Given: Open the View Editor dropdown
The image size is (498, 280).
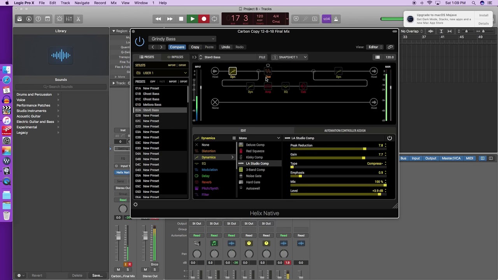Looking at the screenshot, I should click(x=375, y=47).
